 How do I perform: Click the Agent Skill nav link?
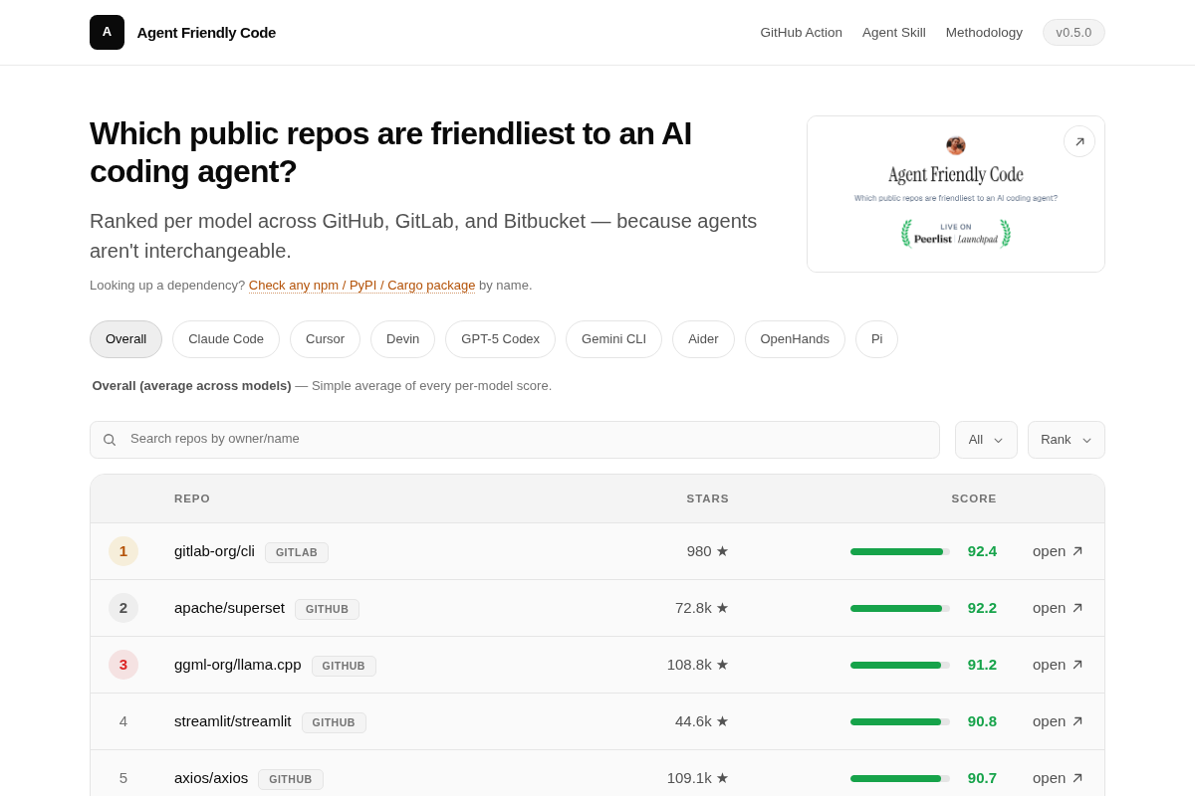click(x=894, y=33)
